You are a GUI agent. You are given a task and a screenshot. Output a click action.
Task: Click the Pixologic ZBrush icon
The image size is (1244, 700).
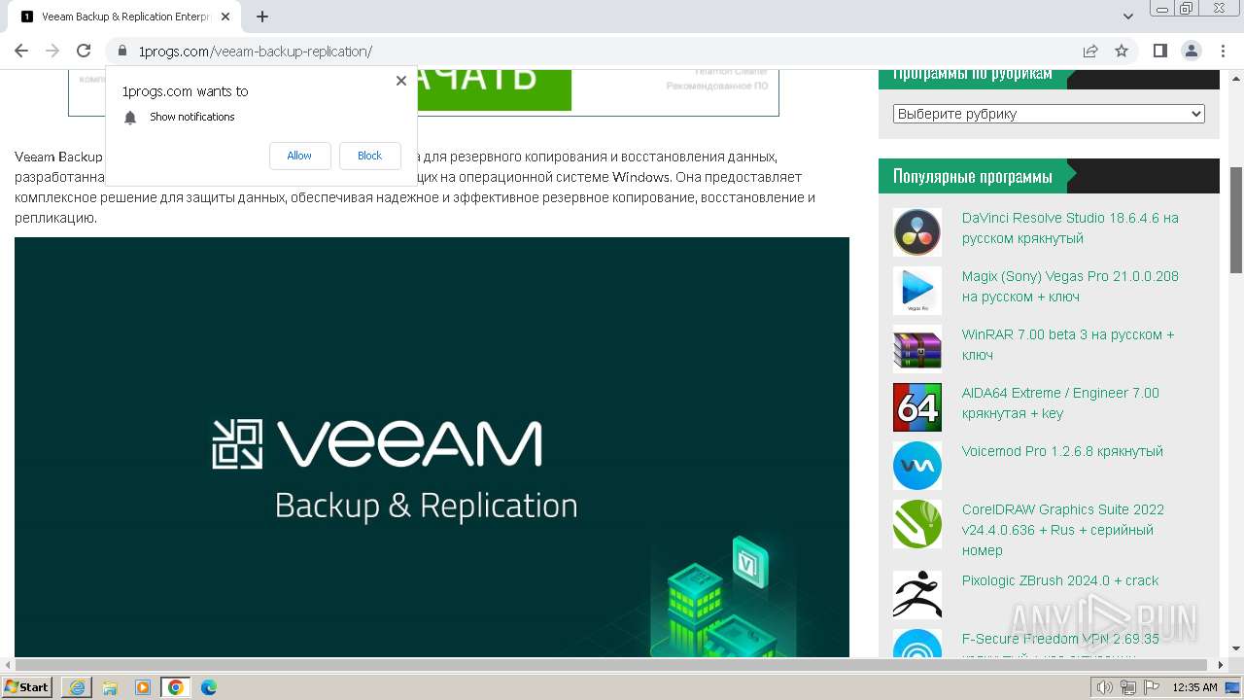917,594
